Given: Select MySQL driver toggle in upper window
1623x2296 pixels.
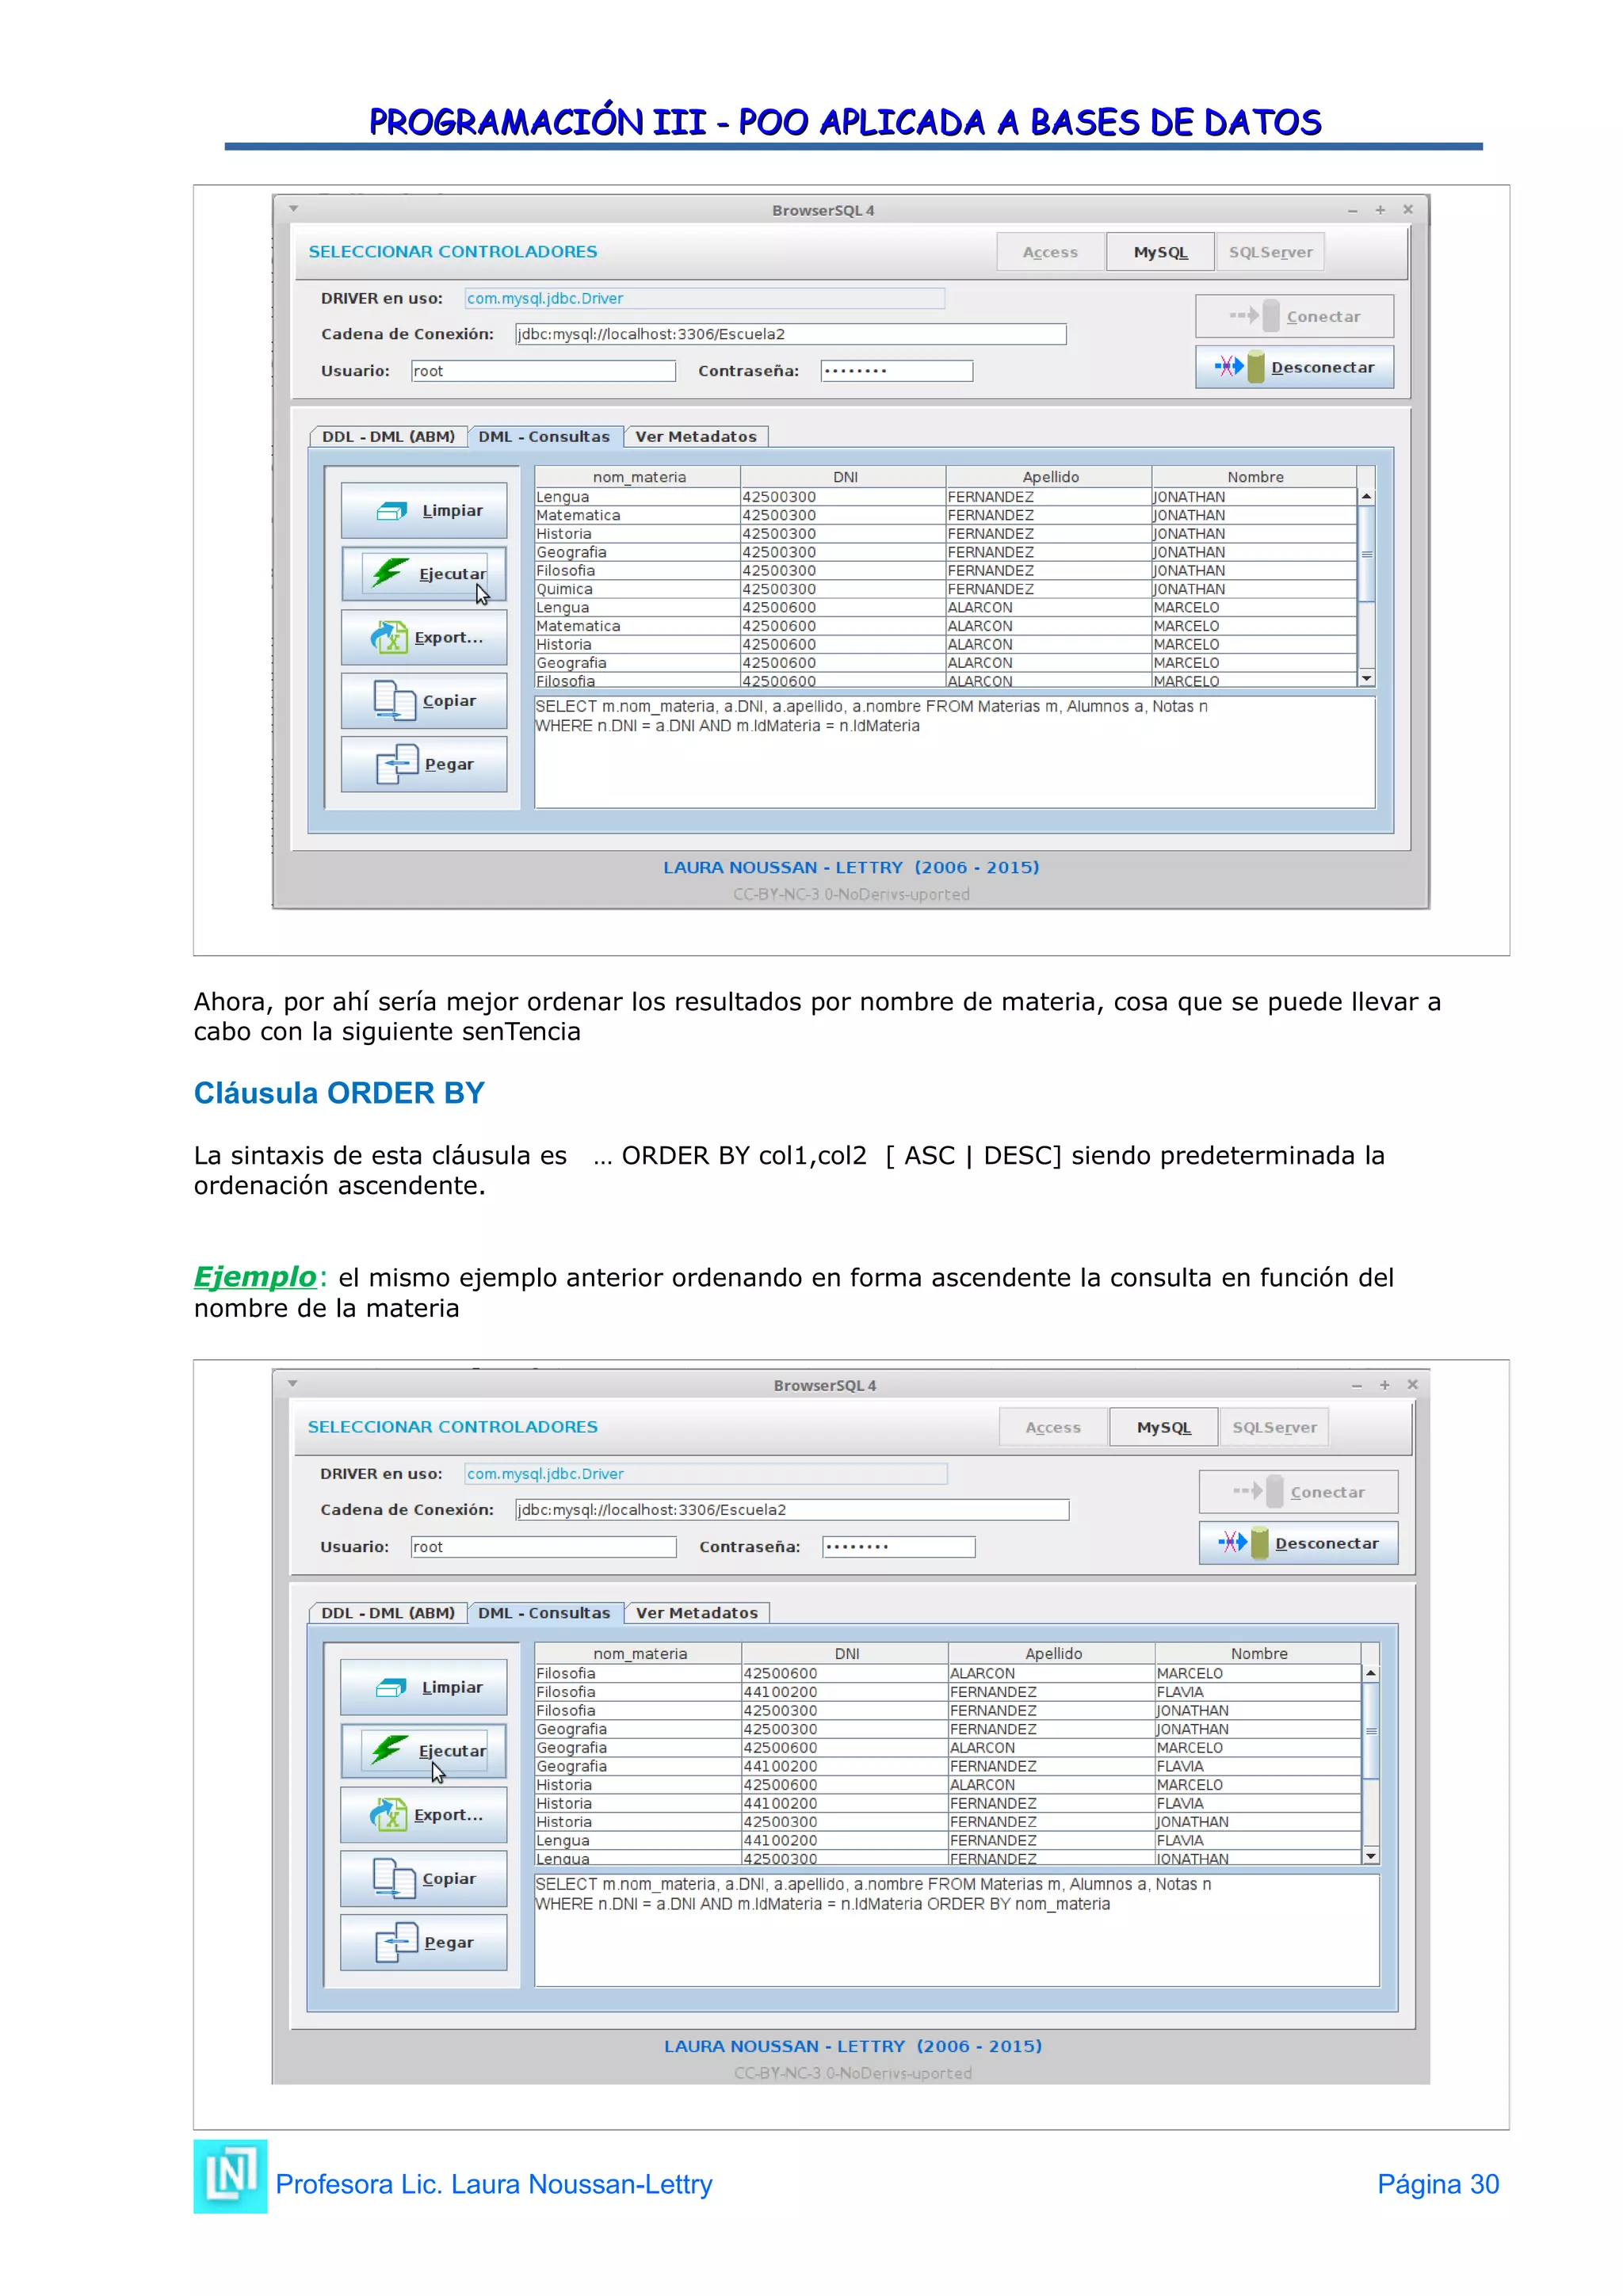Looking at the screenshot, I should pyautogui.click(x=1160, y=252).
